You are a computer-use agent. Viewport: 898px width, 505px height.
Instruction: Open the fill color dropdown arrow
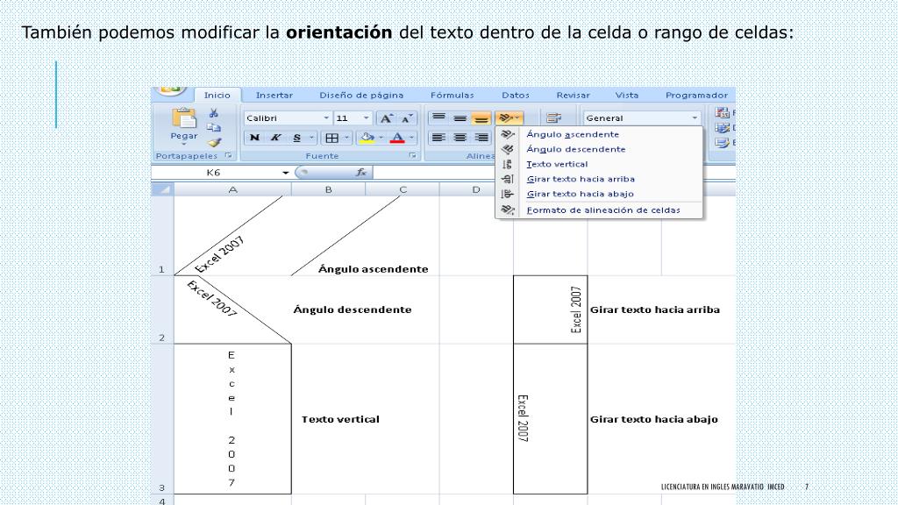click(x=381, y=138)
